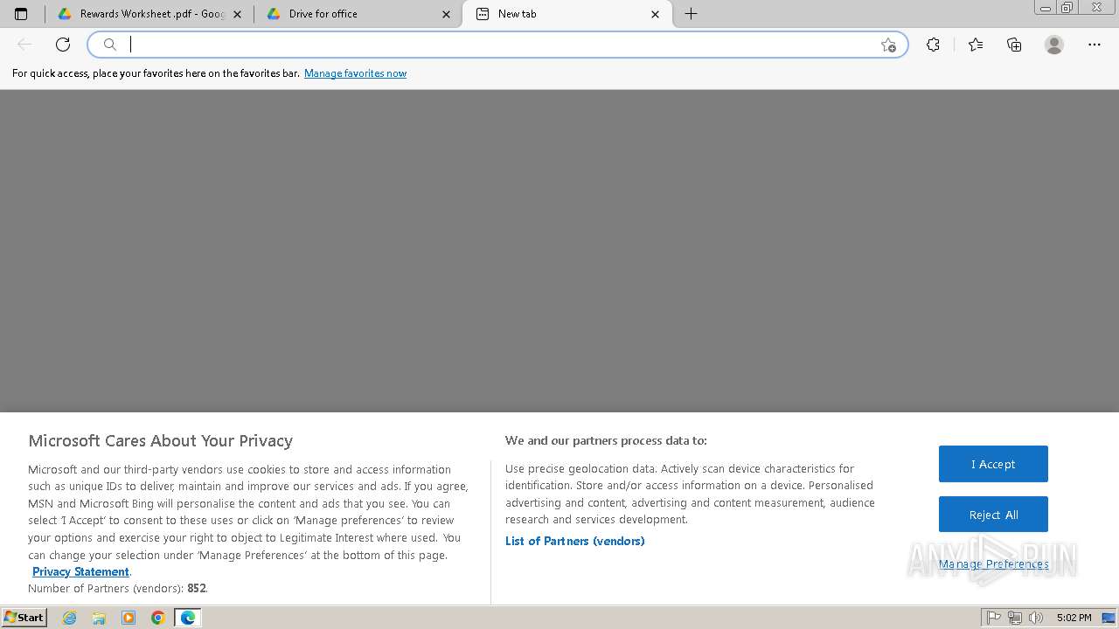Click the network tray icon
1119x629 pixels.
pos(1015,618)
